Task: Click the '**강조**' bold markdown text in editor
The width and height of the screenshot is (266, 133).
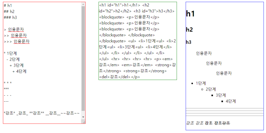Action: tap(37, 113)
